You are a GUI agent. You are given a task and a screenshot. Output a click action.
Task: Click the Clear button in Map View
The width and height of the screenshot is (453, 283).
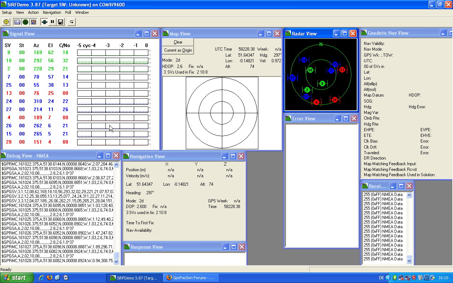[178, 42]
